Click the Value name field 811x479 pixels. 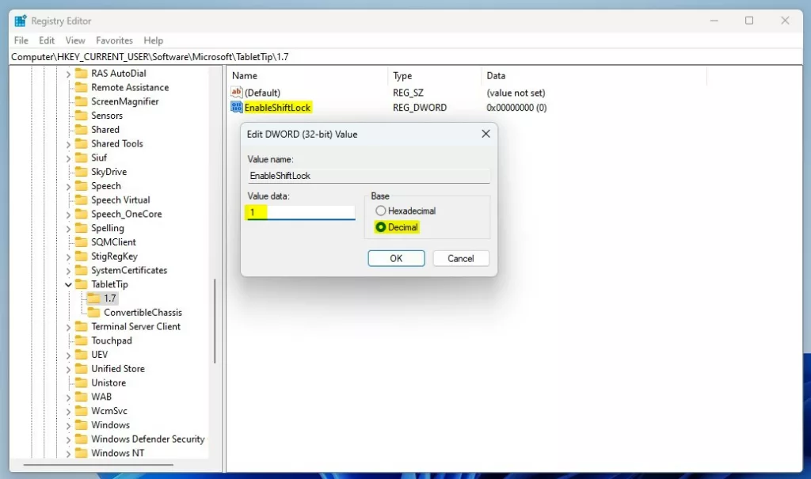pyautogui.click(x=368, y=175)
